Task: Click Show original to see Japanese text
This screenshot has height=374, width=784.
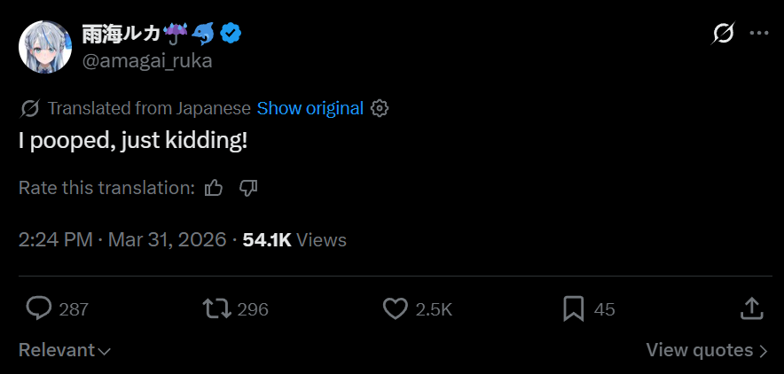Action: (310, 108)
